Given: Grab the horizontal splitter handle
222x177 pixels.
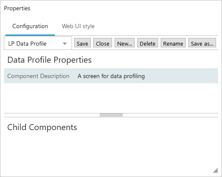Looking at the screenshot, I should click(111, 115).
